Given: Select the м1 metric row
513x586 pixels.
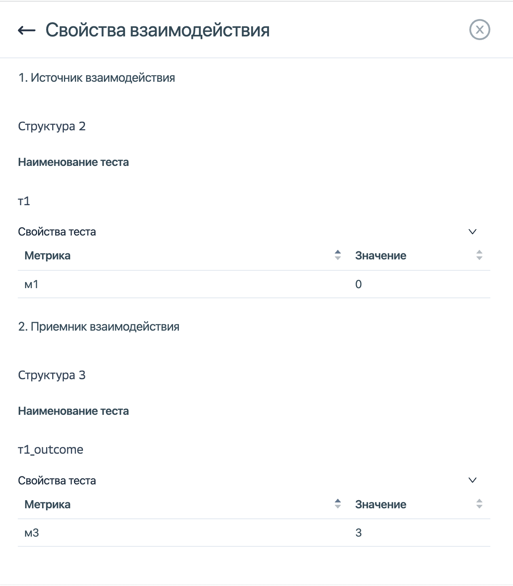Looking at the screenshot, I should coord(30,284).
